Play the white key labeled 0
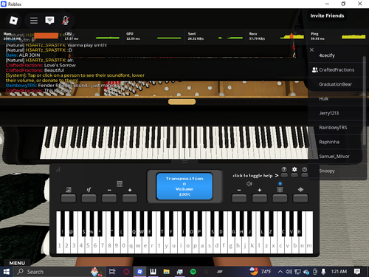The height and width of the screenshot is (277, 369). (123, 245)
